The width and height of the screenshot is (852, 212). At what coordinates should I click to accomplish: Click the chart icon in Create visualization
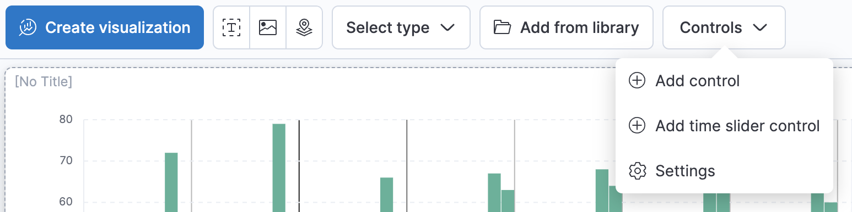coord(28,27)
